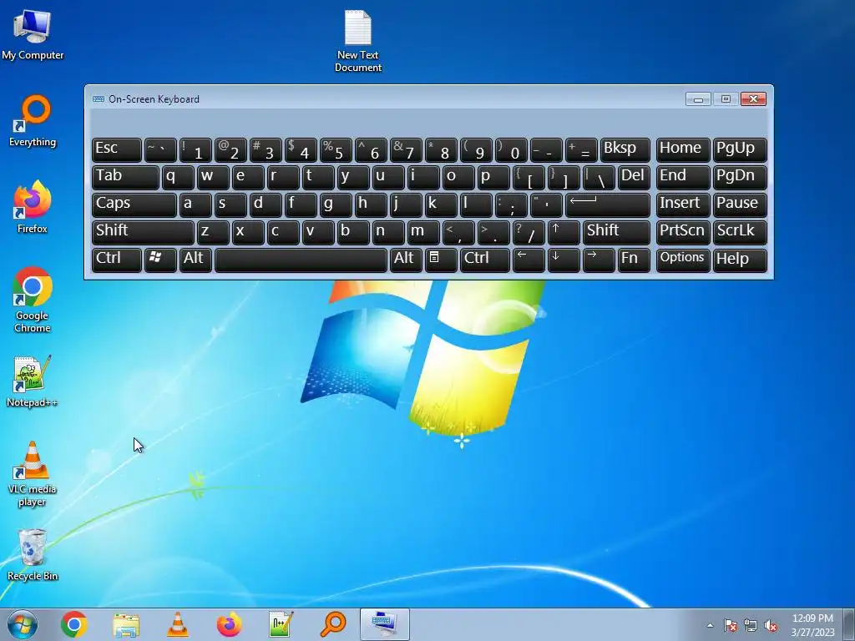The height and width of the screenshot is (641, 855).
Task: Click the Windows logo key on keyboard
Action: 160,260
